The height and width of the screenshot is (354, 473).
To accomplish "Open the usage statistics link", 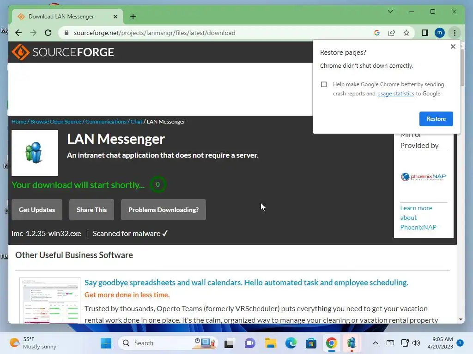I will coord(395,94).
